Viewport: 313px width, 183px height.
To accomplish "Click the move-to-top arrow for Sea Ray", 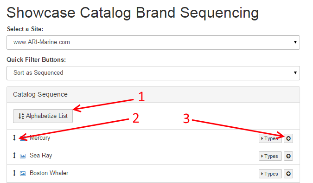I will point(288,156).
